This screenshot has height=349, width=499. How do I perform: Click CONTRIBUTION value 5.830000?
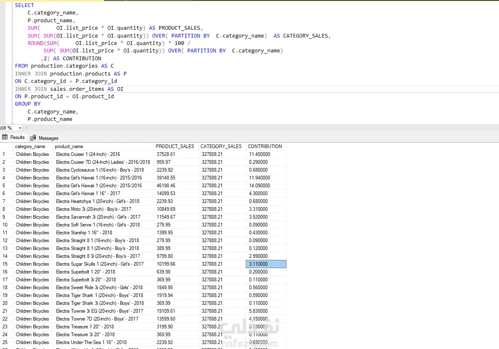pyautogui.click(x=266, y=311)
